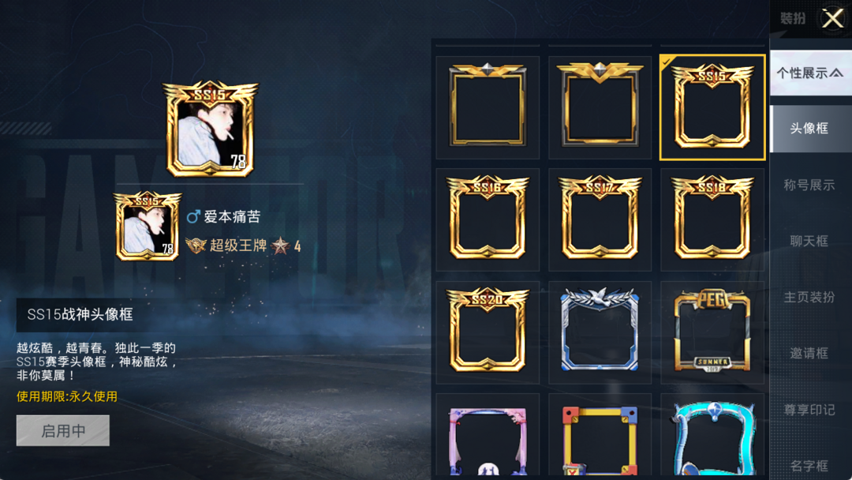This screenshot has height=480, width=852.
Task: Select the yellow blocky toy frame
Action: (x=600, y=437)
